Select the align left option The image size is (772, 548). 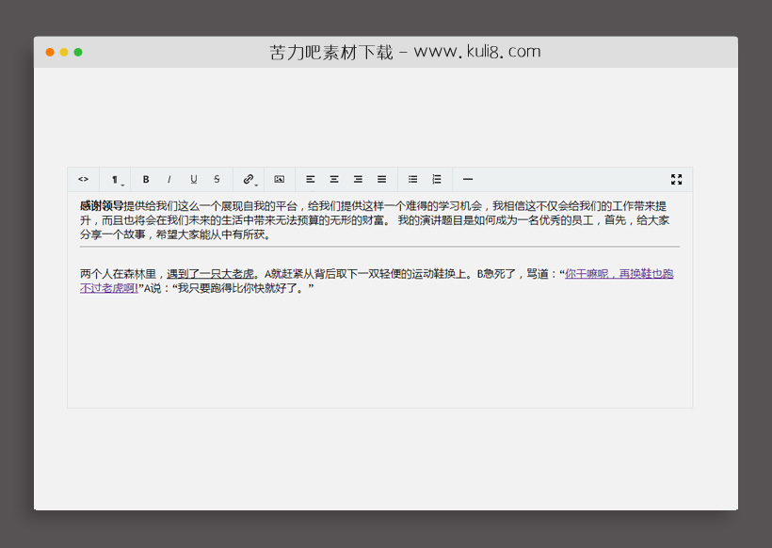pyautogui.click(x=311, y=179)
